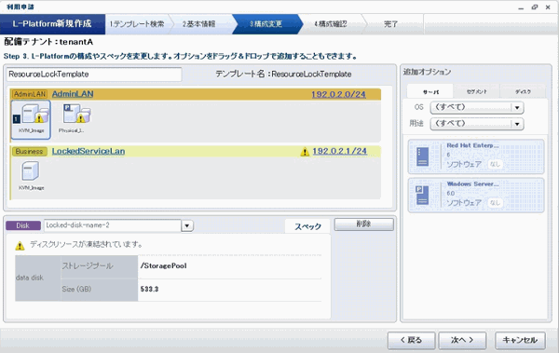This screenshot has width=559, height=353.
Task: Click the /StoragePool value
Action: click(164, 265)
